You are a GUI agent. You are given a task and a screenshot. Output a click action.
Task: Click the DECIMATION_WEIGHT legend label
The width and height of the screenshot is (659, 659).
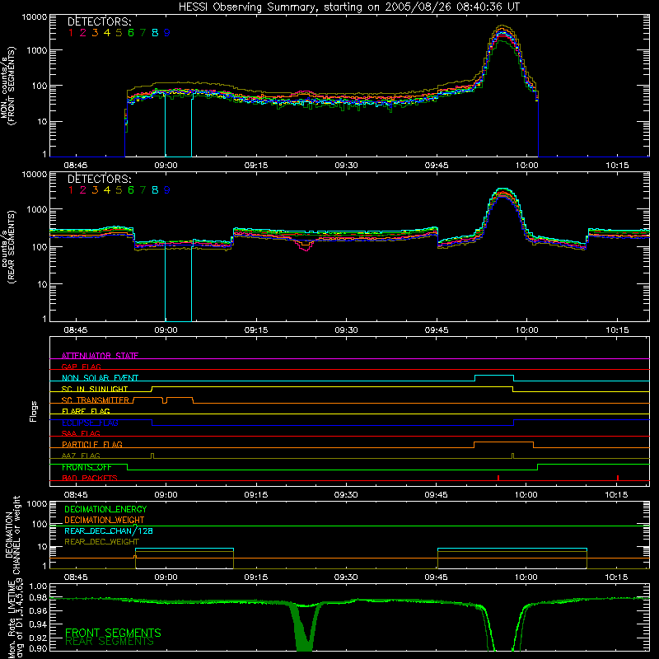click(x=105, y=520)
